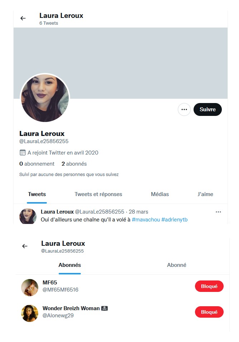Open the #mavachou hashtag link
The image size is (239, 342).
(146, 219)
